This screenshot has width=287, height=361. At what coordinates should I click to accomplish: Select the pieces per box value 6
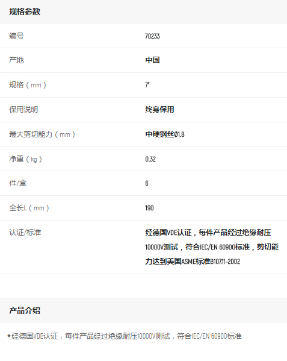tap(147, 183)
